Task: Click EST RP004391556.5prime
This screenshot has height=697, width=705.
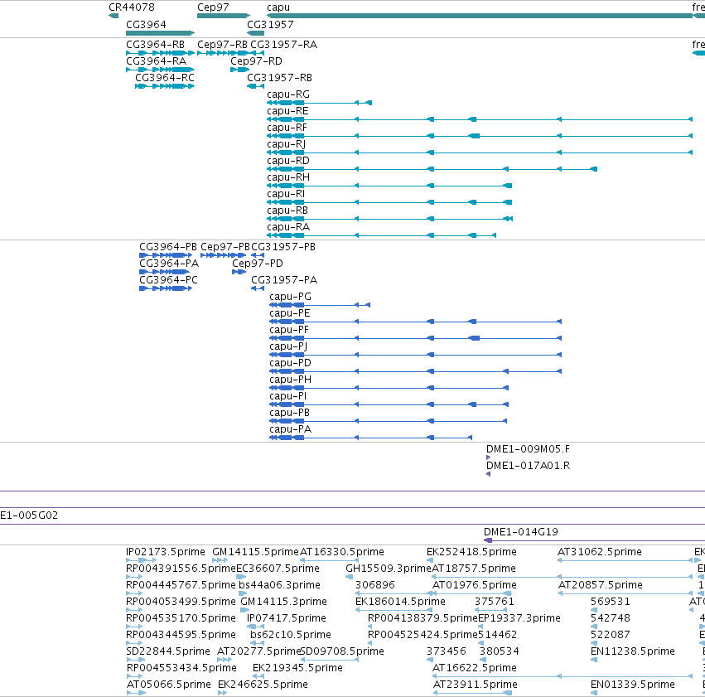Action: coord(181,569)
